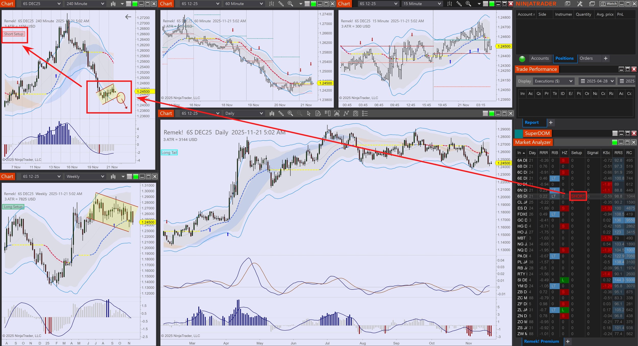
Task: Add new tab next to Orders tab
Action: (606, 58)
